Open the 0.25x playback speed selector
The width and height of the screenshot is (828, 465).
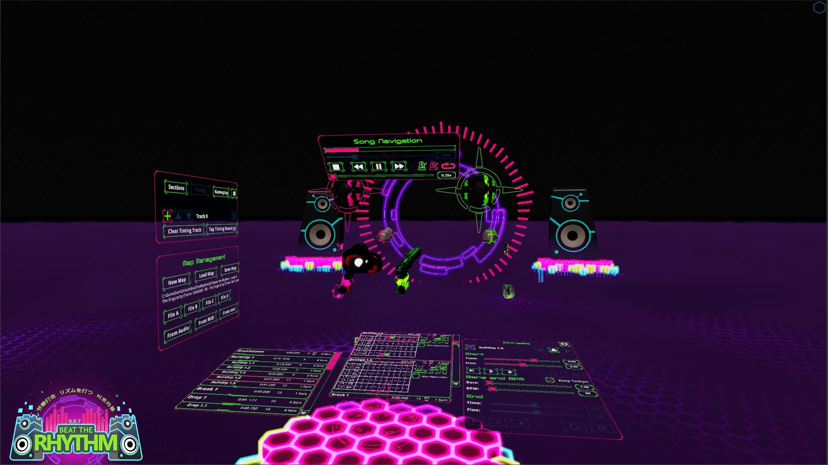point(446,175)
